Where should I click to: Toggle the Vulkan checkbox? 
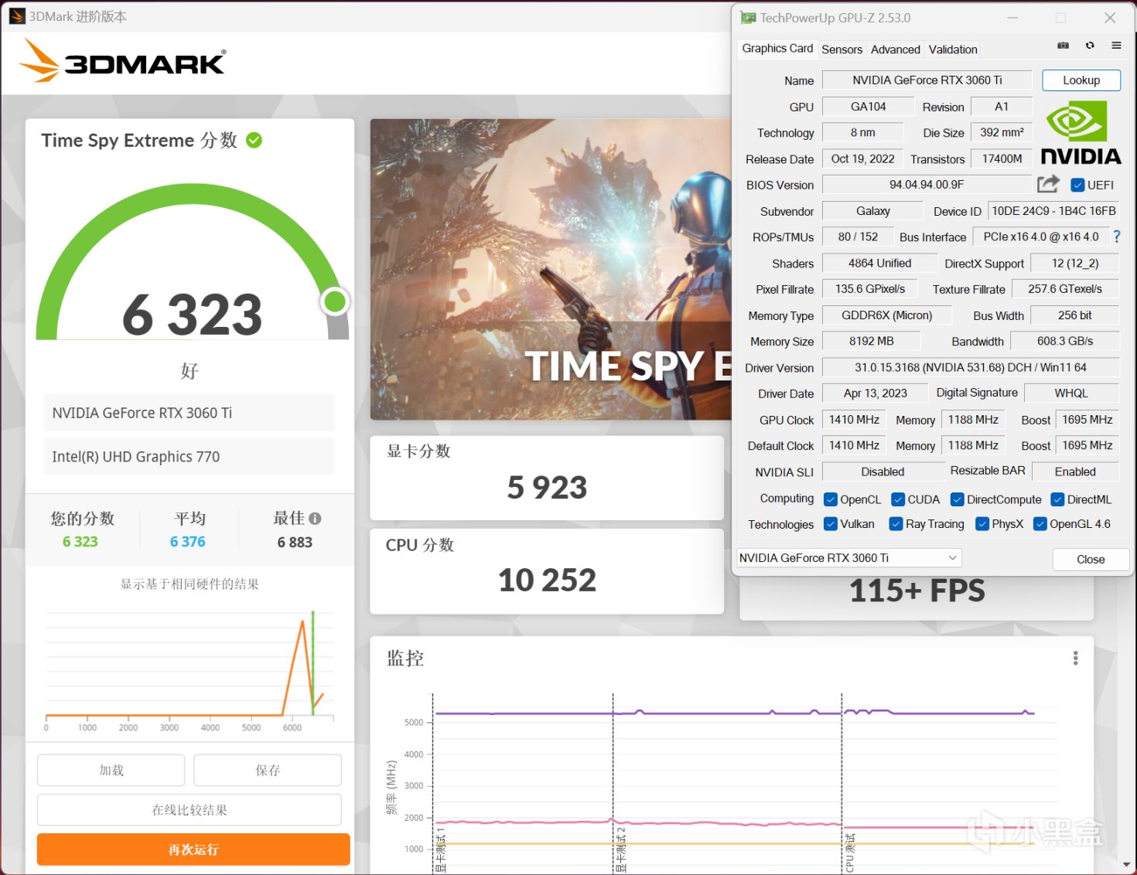pyautogui.click(x=831, y=524)
